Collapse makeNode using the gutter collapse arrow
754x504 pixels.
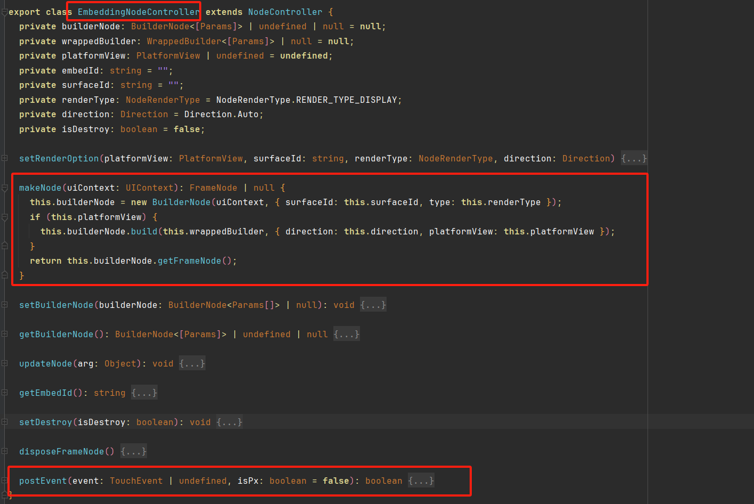4,188
